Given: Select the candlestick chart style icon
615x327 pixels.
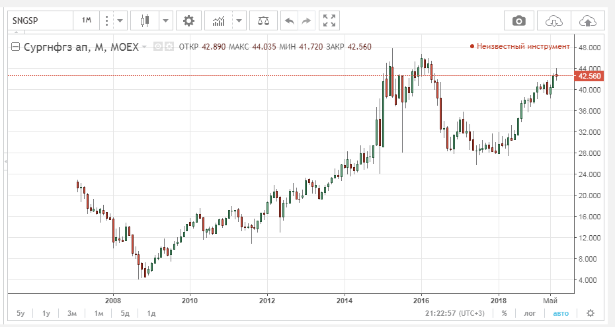Looking at the screenshot, I should coord(145,20).
